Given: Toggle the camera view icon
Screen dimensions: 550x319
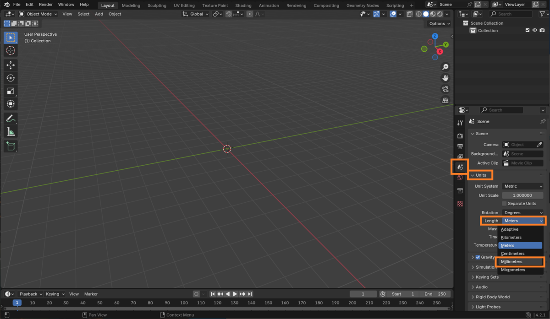Looking at the screenshot, I should coord(445,89).
